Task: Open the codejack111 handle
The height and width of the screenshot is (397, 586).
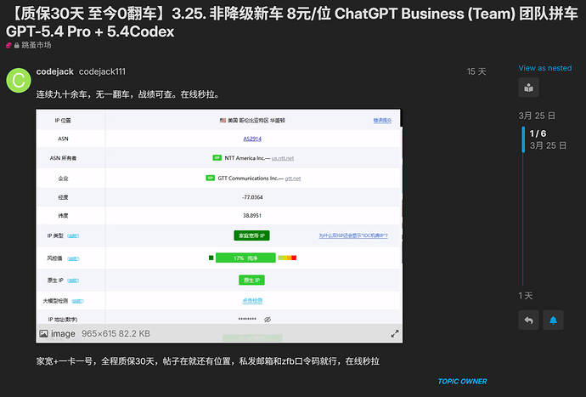Action: click(102, 71)
